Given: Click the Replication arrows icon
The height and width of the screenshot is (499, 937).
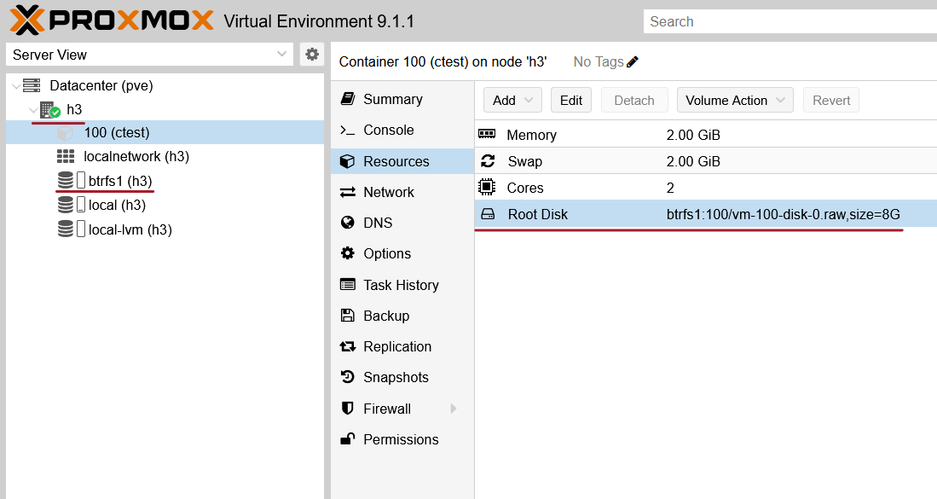Looking at the screenshot, I should tap(347, 346).
